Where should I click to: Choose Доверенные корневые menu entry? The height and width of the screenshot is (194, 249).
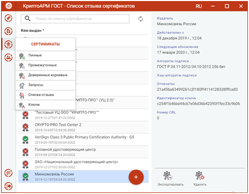pyautogui.click(x=46, y=75)
